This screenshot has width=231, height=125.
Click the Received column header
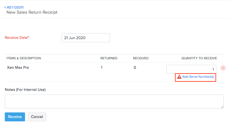[x=141, y=58]
